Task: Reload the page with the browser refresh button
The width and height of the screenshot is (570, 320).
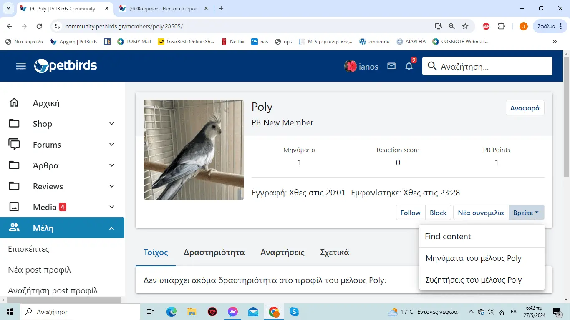Action: coord(39,26)
